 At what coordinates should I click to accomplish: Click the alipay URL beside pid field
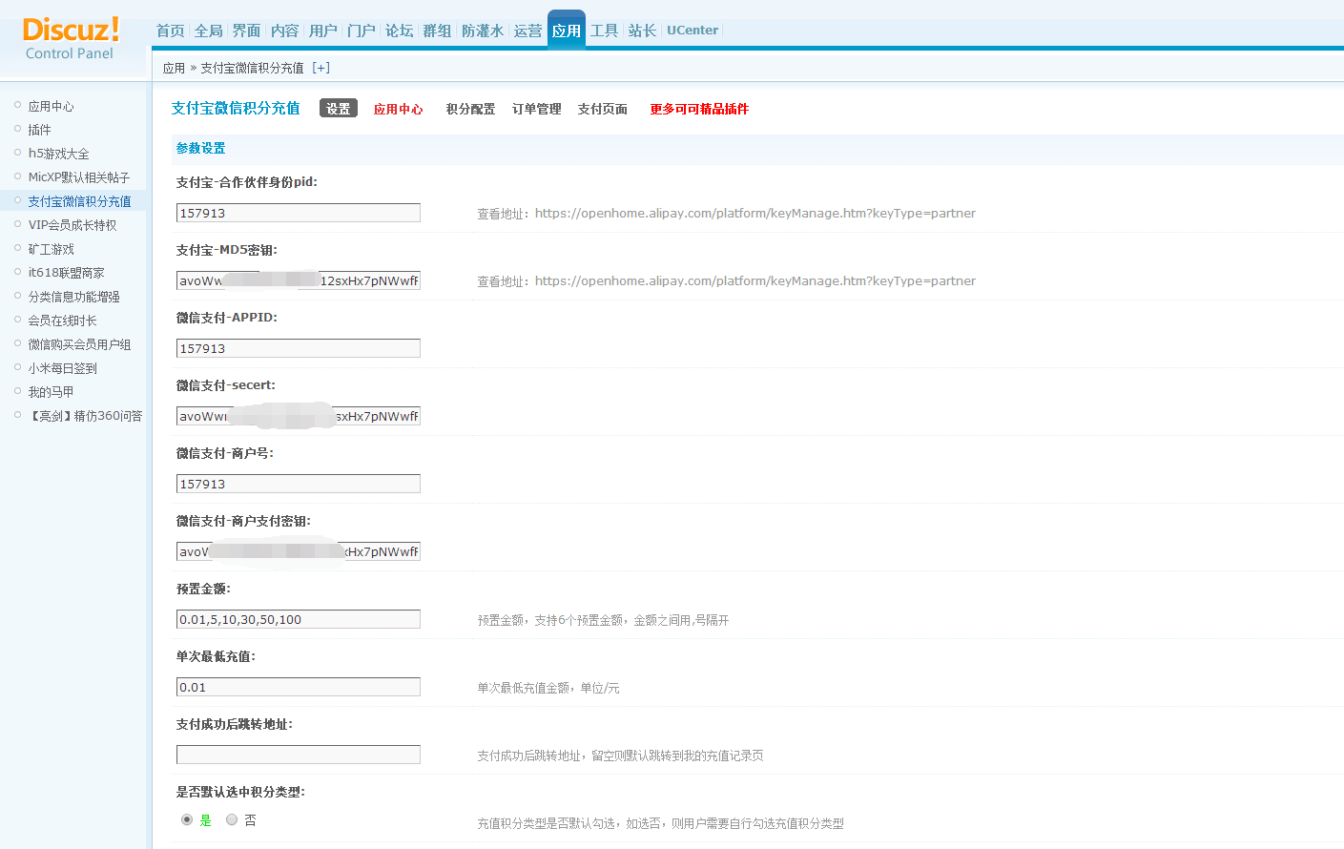click(x=755, y=214)
